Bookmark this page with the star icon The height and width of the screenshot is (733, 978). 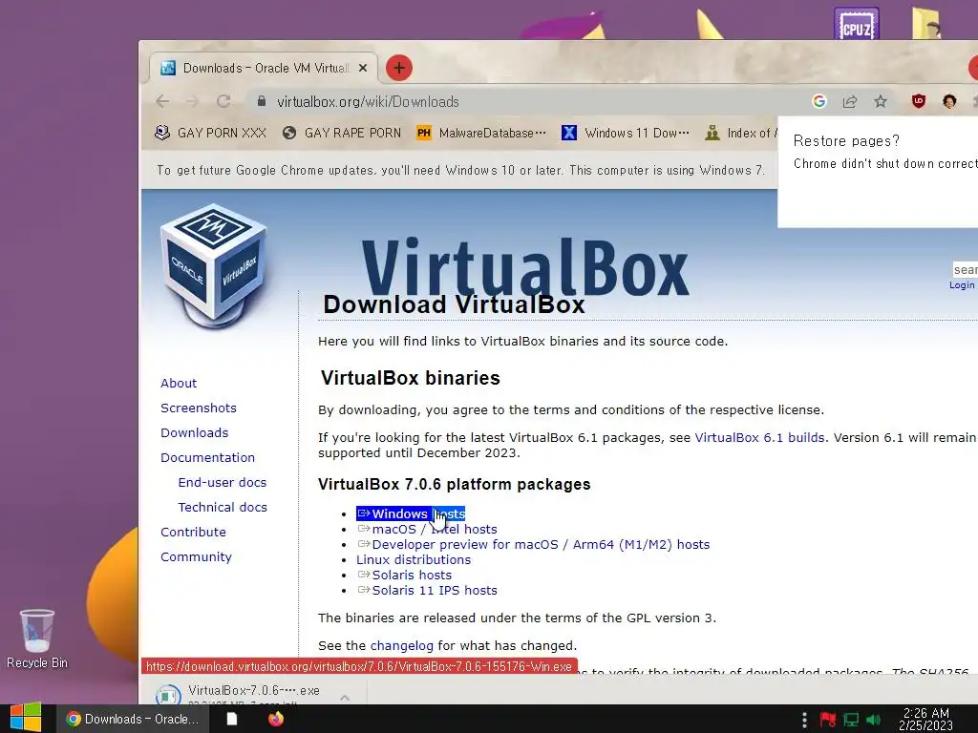click(x=880, y=101)
